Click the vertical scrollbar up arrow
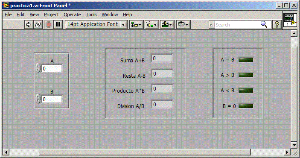This screenshot has width=300, height=158. [x=294, y=33]
